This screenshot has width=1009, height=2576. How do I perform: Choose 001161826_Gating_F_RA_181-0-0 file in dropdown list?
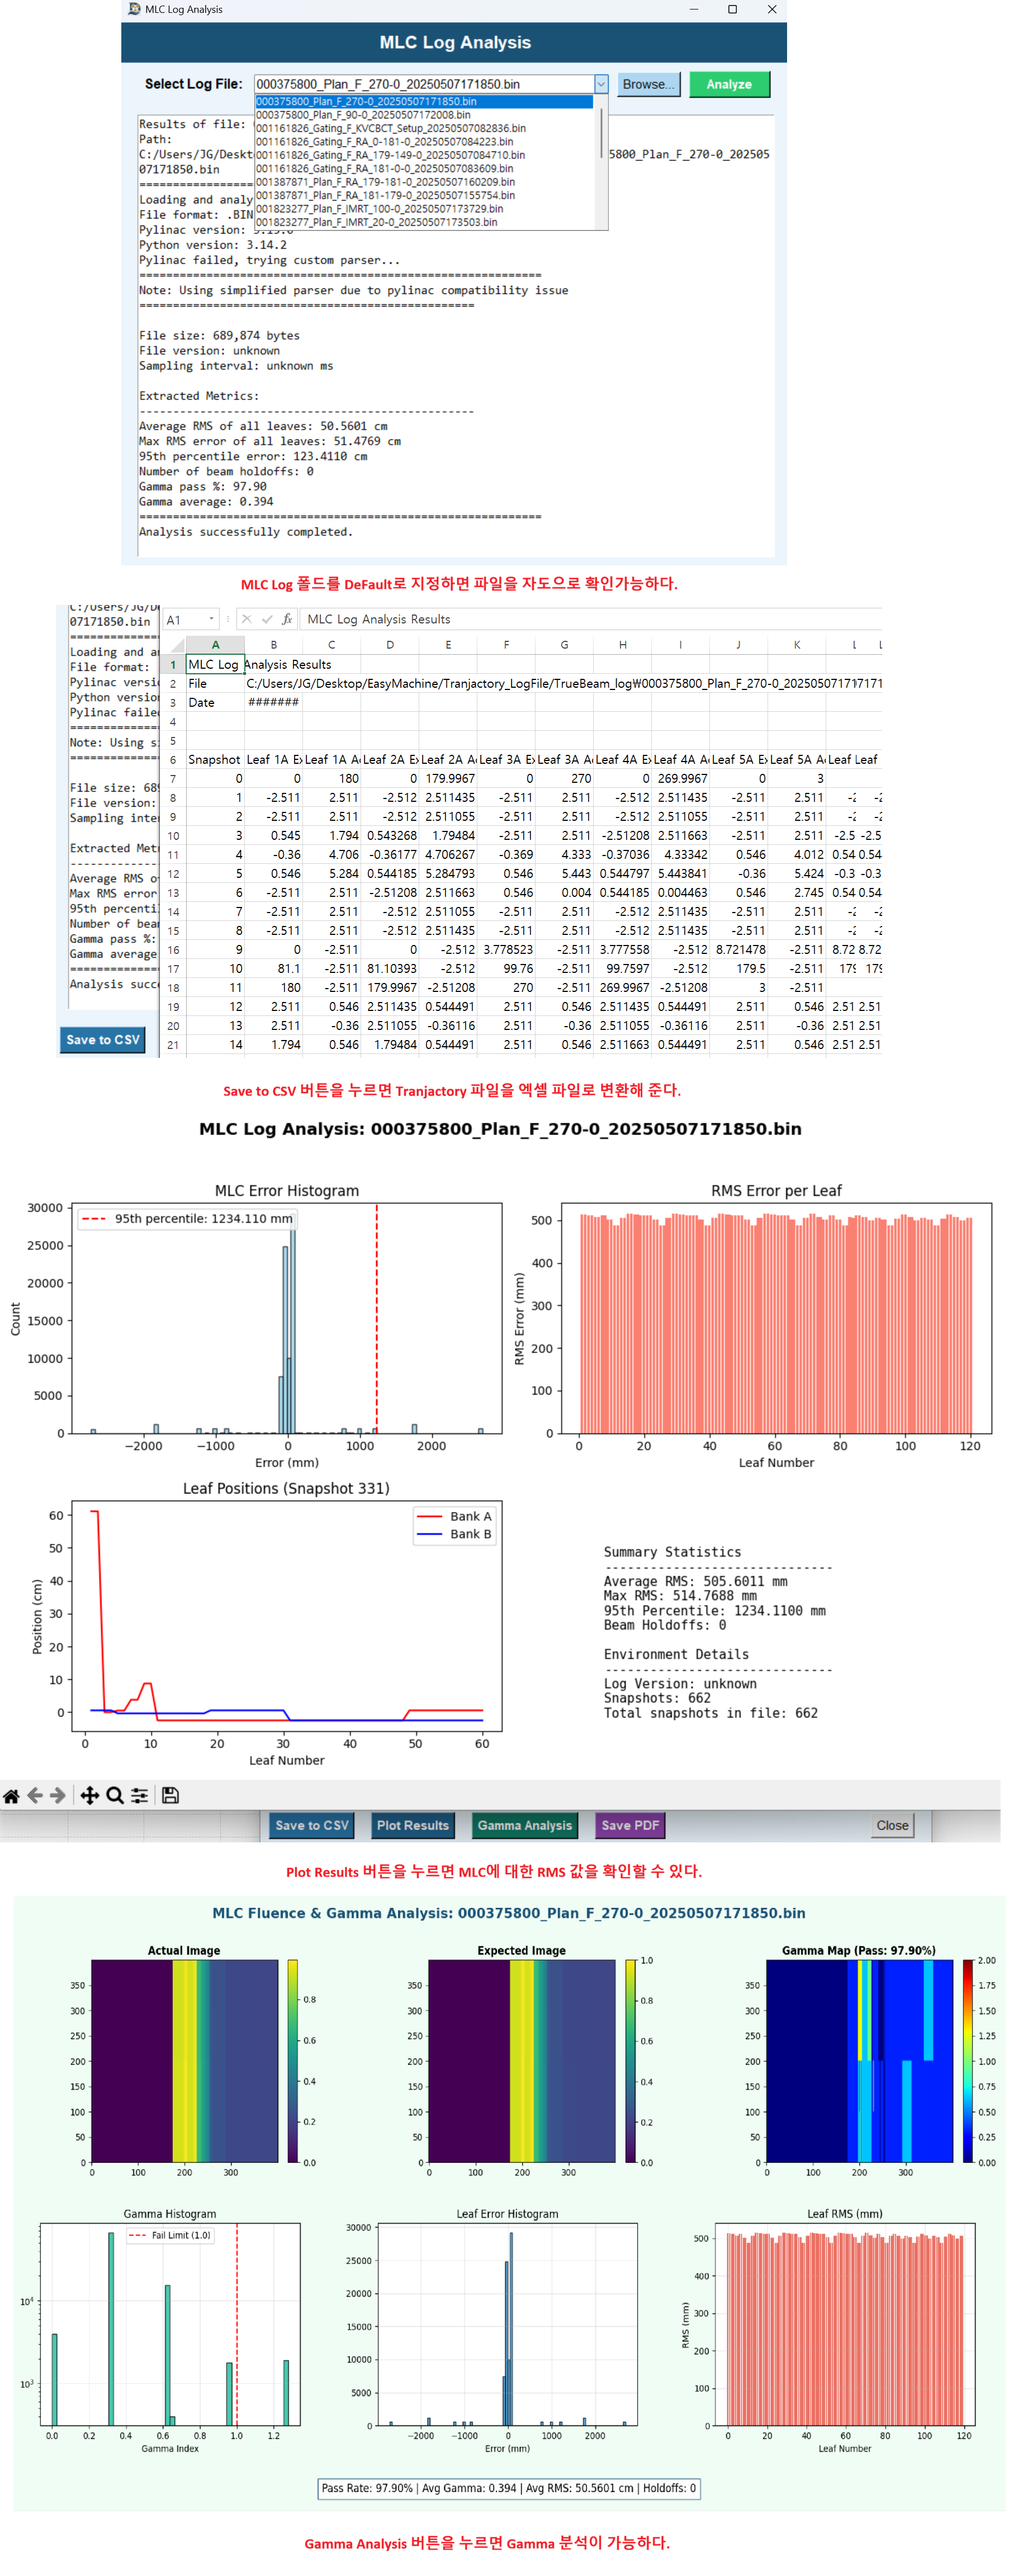click(424, 169)
